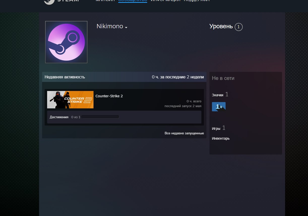This screenshot has width=308, height=216.
Task: Open the Nikimono profile avatar image
Action: tap(66, 42)
